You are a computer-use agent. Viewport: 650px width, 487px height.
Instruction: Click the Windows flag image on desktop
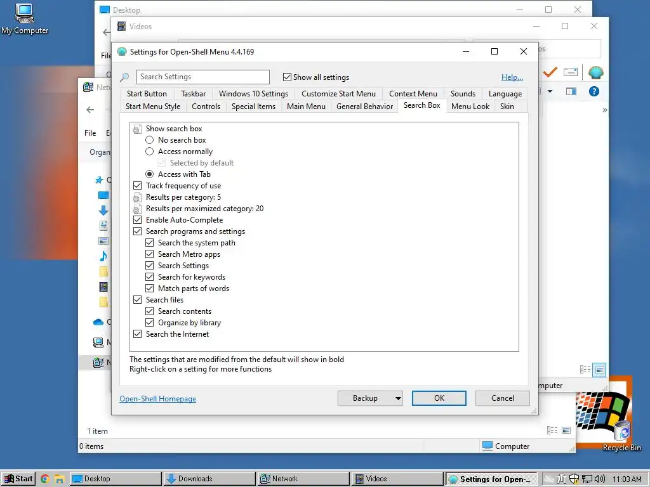[x=603, y=410]
